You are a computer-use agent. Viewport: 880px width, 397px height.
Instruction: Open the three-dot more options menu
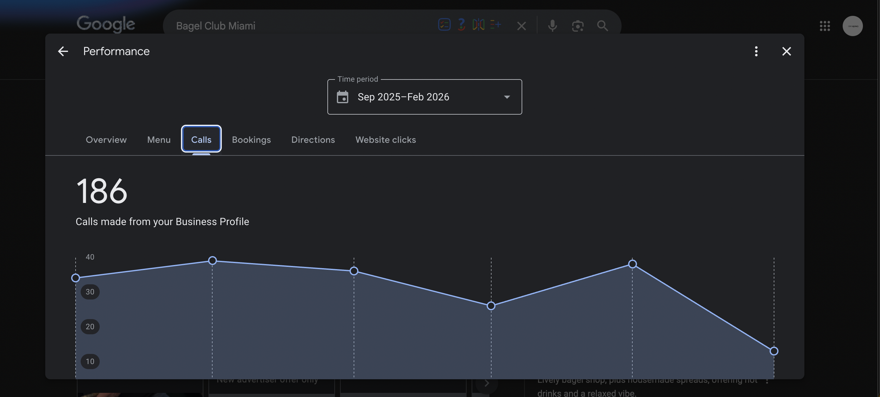click(x=756, y=51)
